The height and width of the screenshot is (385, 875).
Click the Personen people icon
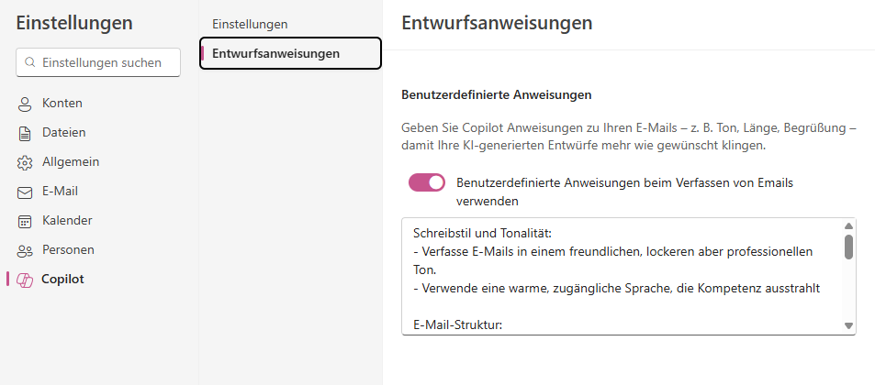[x=25, y=250]
